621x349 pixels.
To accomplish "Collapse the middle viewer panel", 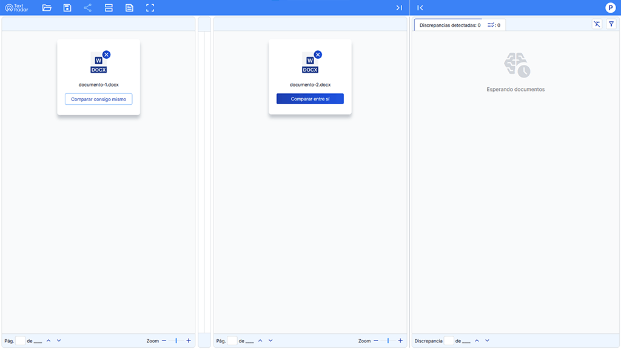I will pyautogui.click(x=399, y=8).
